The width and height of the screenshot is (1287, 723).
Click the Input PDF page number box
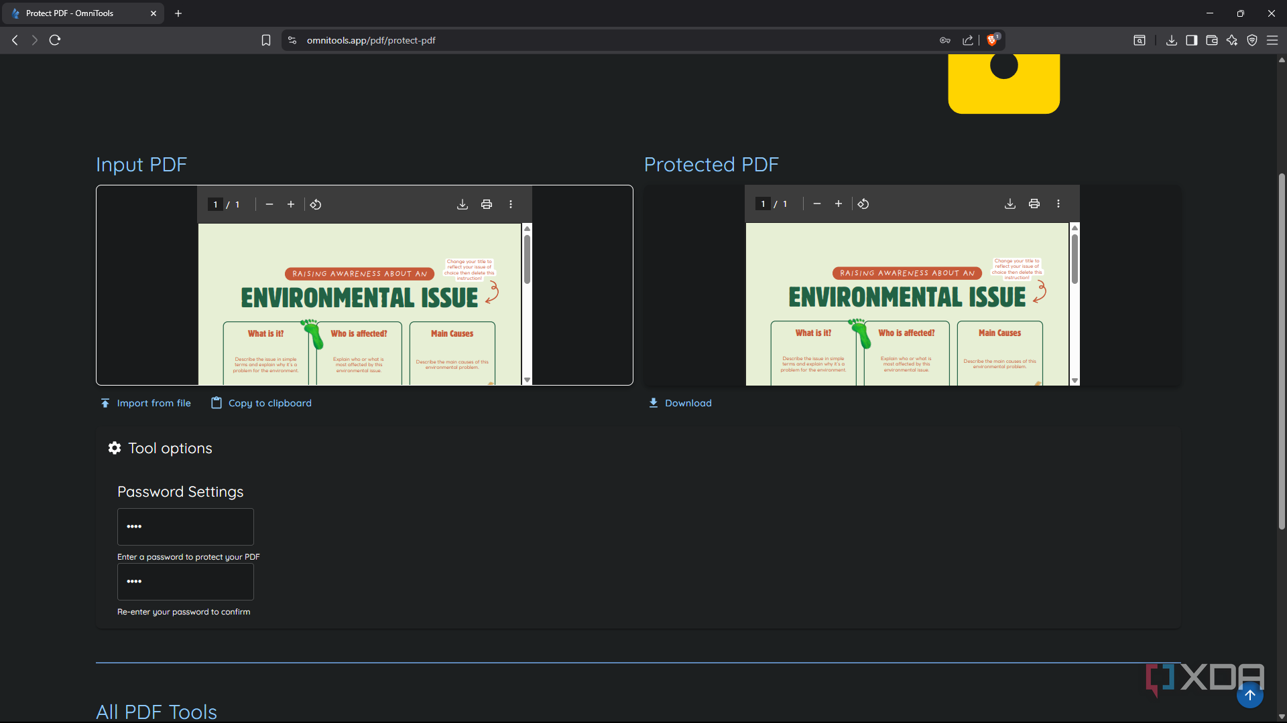pos(215,205)
